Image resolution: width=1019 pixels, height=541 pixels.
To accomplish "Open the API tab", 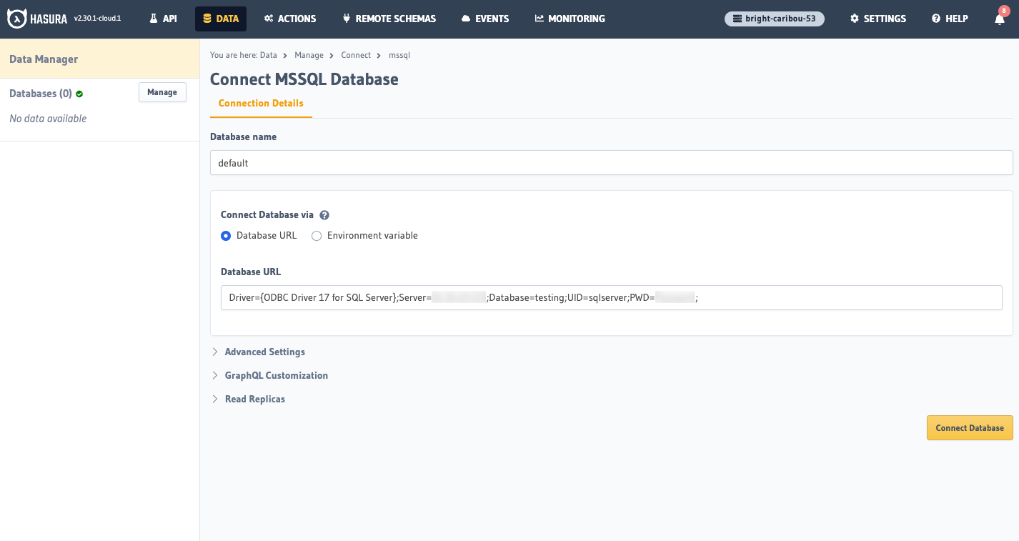I will click(x=163, y=19).
